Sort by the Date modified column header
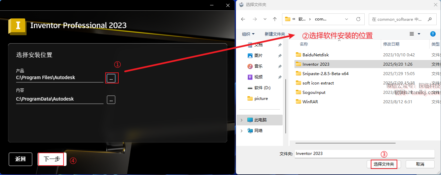The image size is (441, 175). pyautogui.click(x=391, y=44)
